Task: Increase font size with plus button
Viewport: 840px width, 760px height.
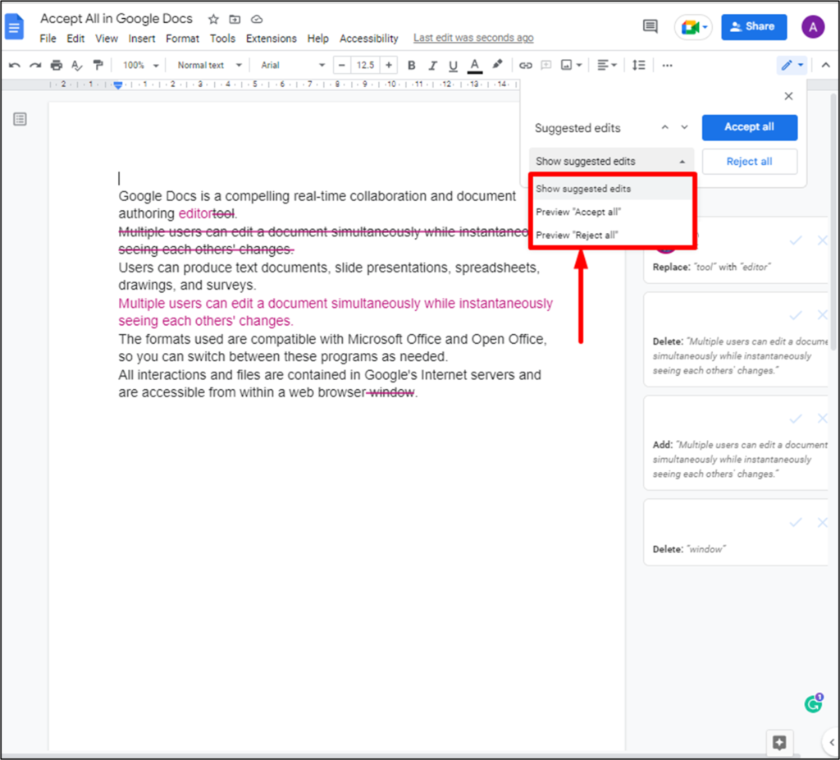Action: pyautogui.click(x=388, y=66)
